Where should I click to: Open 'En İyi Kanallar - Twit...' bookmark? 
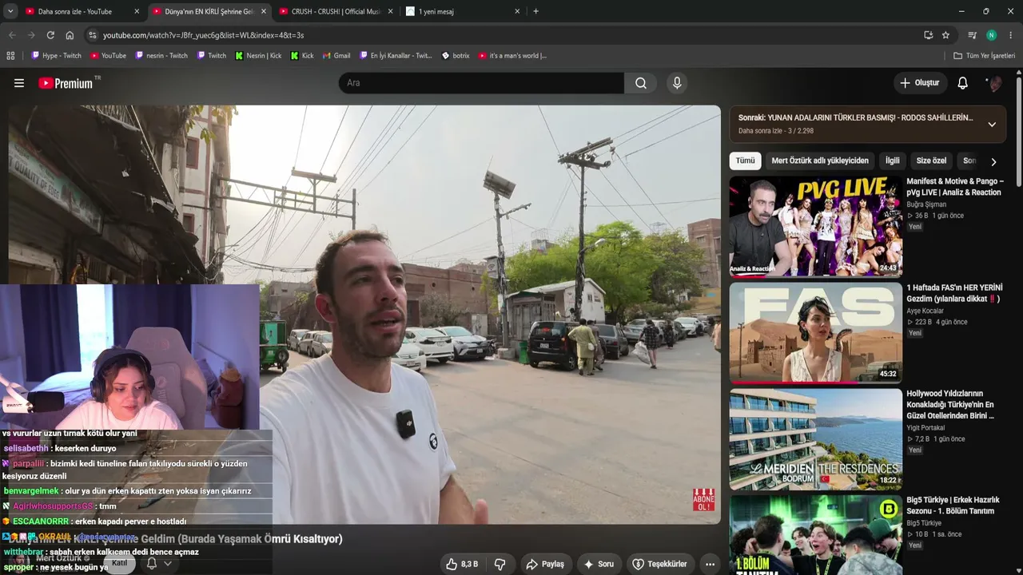396,56
